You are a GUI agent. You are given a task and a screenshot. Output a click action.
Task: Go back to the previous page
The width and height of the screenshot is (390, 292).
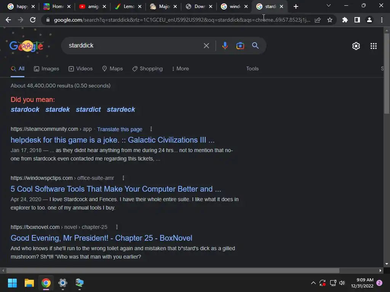click(x=8, y=20)
